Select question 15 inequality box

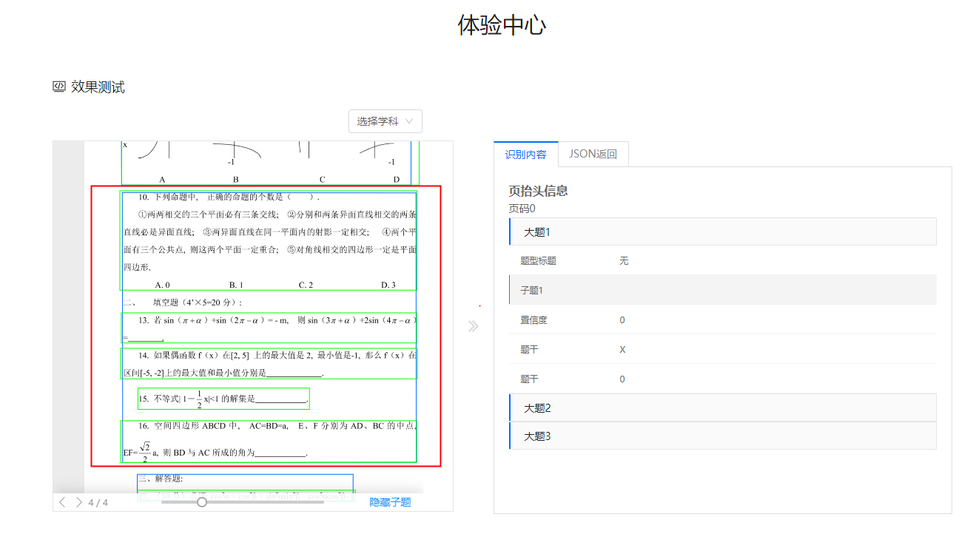point(223,399)
